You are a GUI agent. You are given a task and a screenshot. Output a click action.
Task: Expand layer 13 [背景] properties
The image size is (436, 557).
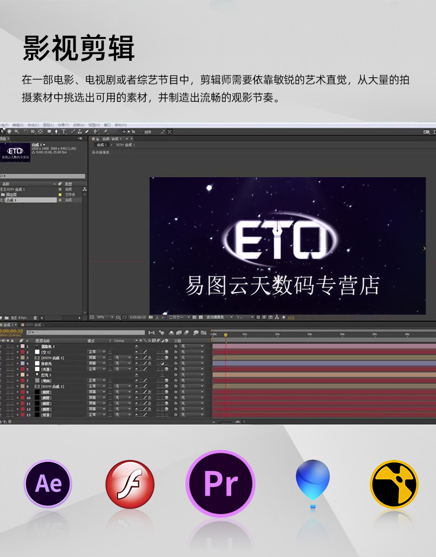[18, 415]
